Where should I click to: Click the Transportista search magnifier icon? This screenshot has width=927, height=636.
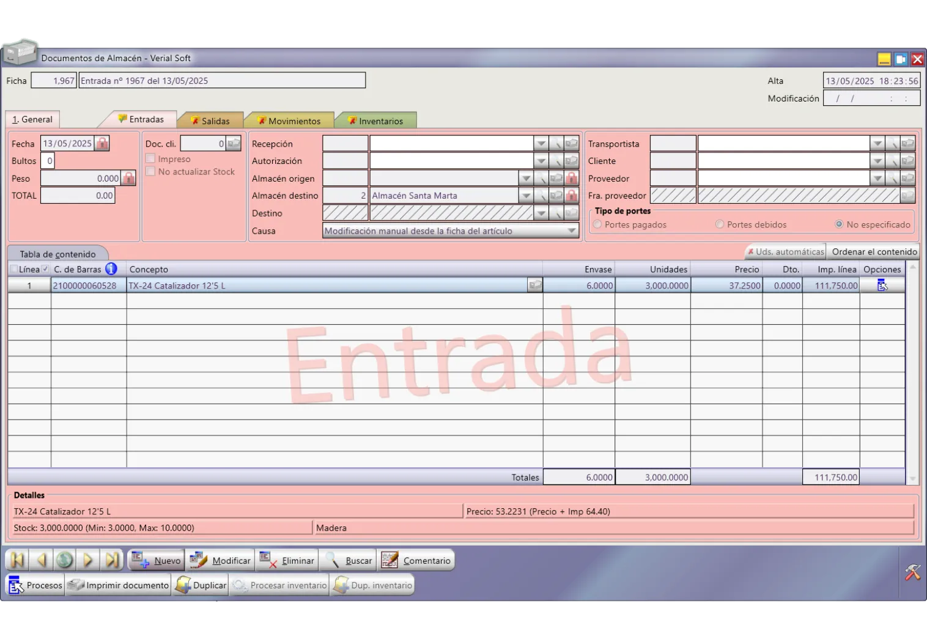pyautogui.click(x=892, y=144)
